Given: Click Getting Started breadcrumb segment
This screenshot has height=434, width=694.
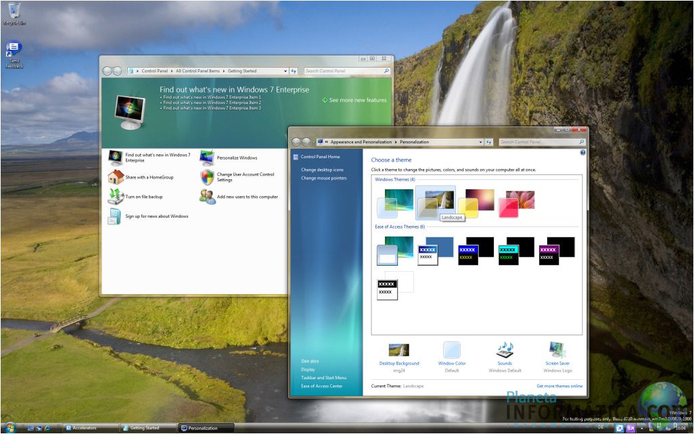Looking at the screenshot, I should 241,71.
